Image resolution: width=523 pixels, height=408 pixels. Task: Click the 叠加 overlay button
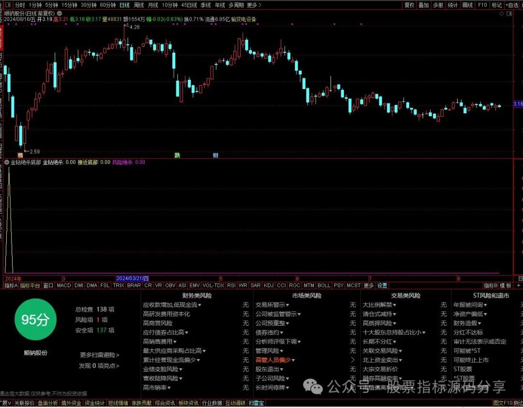coord(424,5)
